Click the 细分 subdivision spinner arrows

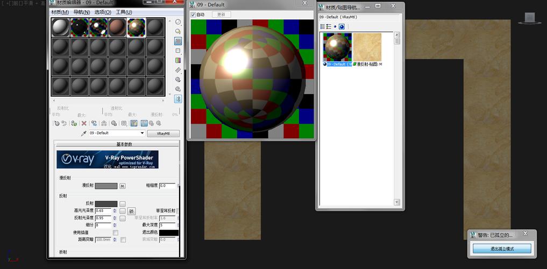pos(115,225)
